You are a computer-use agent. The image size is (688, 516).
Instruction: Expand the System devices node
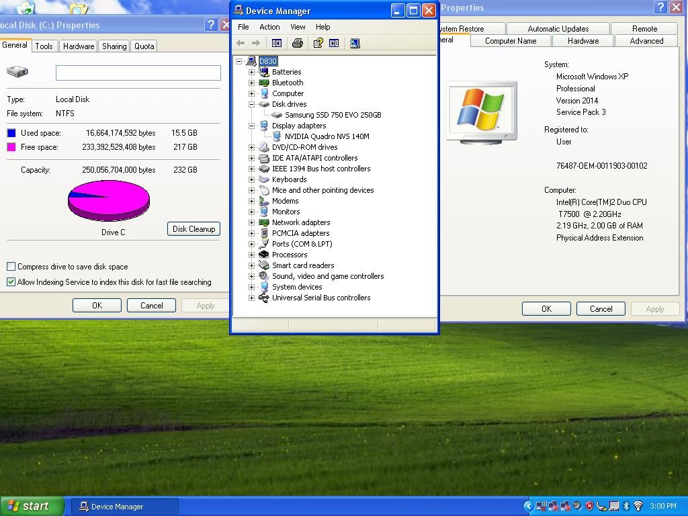coord(251,287)
